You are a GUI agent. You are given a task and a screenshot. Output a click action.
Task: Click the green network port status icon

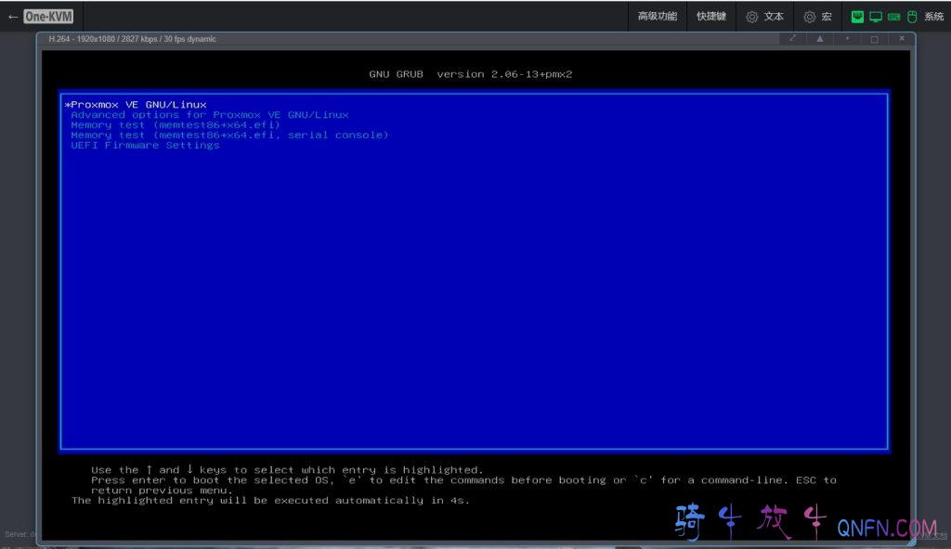click(857, 17)
